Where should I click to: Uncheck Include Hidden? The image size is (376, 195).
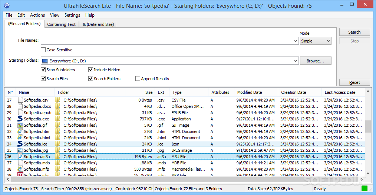point(90,70)
